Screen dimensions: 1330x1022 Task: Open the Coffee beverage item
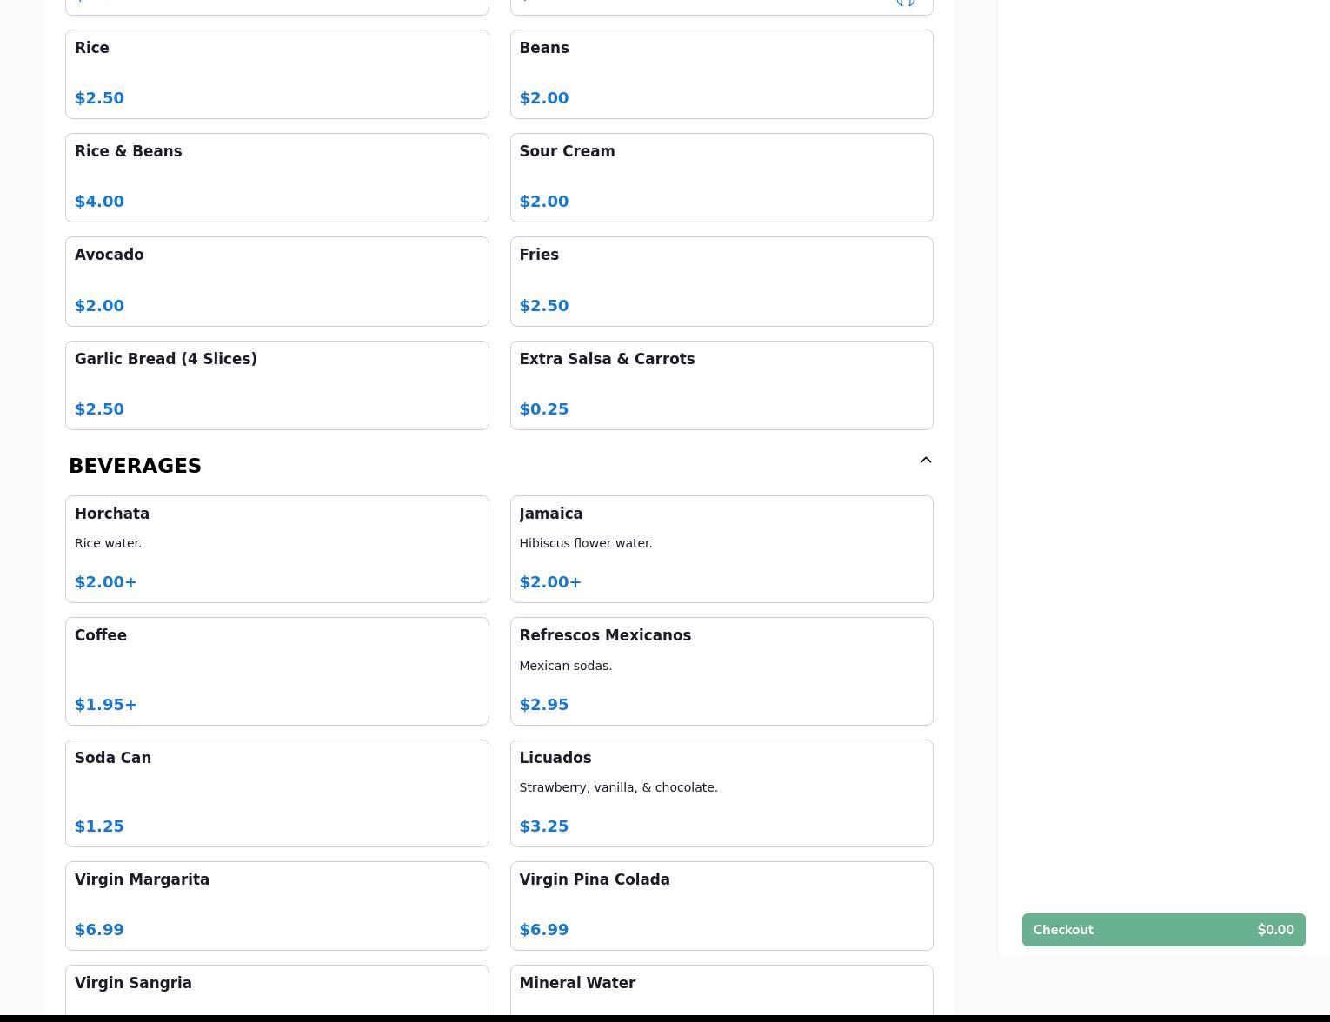coord(277,672)
